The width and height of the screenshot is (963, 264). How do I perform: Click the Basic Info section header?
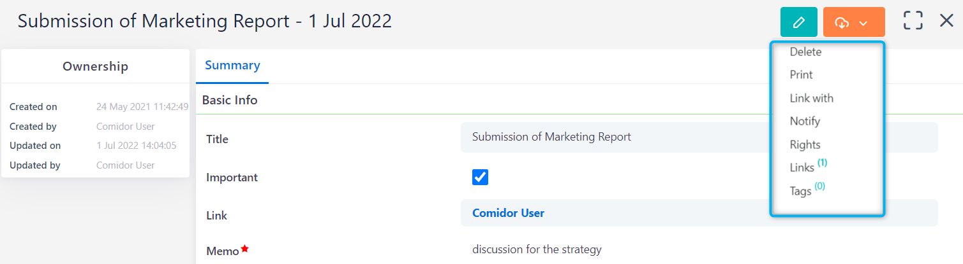click(x=230, y=100)
